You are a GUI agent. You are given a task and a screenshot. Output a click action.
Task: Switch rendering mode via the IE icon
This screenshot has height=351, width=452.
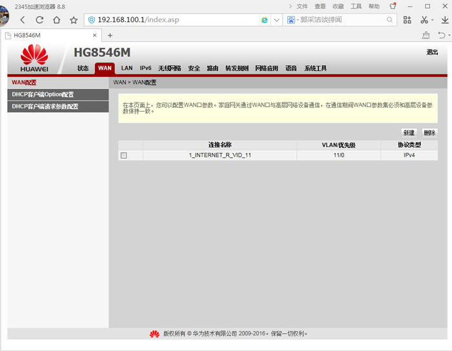point(264,20)
